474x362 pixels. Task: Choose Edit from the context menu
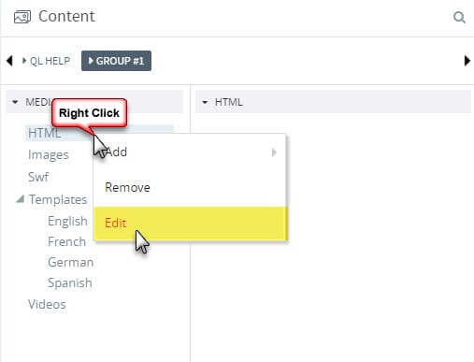190,224
